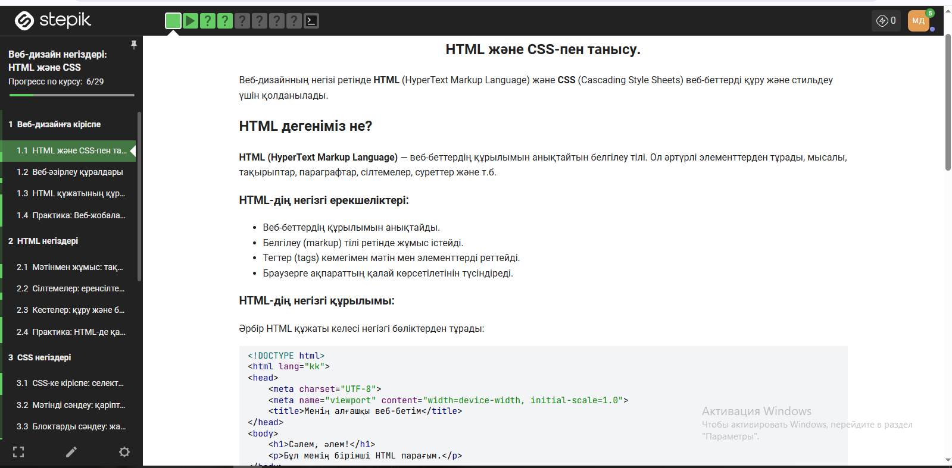
Task: Open lesson 2.1 Мәтінмен жұмыс
Action: [x=69, y=267]
